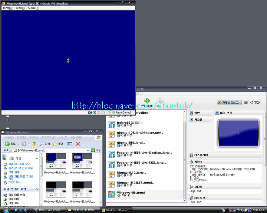Click 온라인으로 인쇄 주문 link
Viewport: 267px width, 213px height.
pos(21,168)
